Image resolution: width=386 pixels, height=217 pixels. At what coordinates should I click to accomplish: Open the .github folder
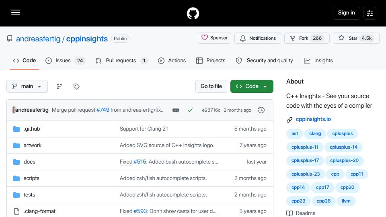pos(32,129)
